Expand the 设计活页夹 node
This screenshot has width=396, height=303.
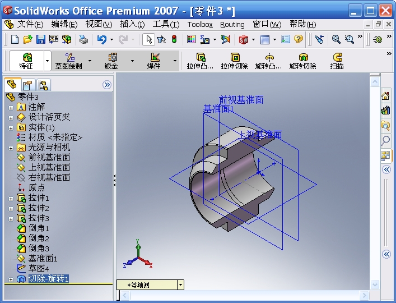point(11,118)
